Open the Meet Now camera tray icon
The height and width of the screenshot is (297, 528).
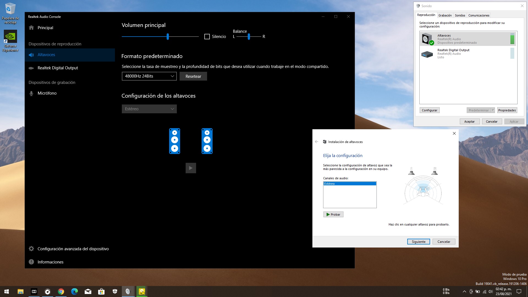pyautogui.click(x=471, y=291)
